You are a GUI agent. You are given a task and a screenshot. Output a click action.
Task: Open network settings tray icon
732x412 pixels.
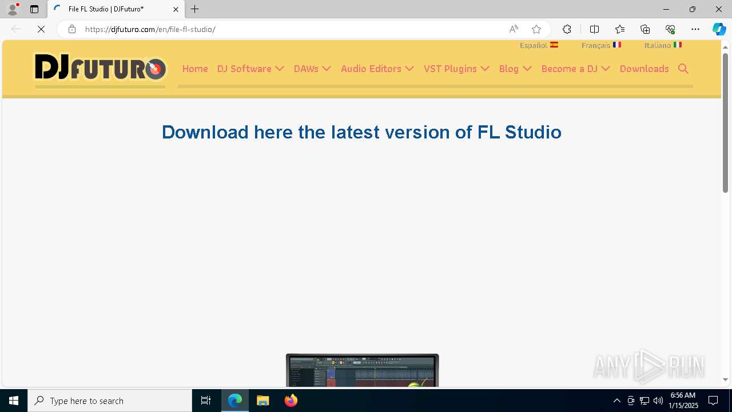[x=645, y=401]
